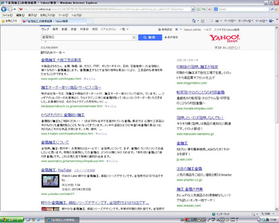Clear the search query with the X icon
The image size is (279, 223).
click(134, 38)
